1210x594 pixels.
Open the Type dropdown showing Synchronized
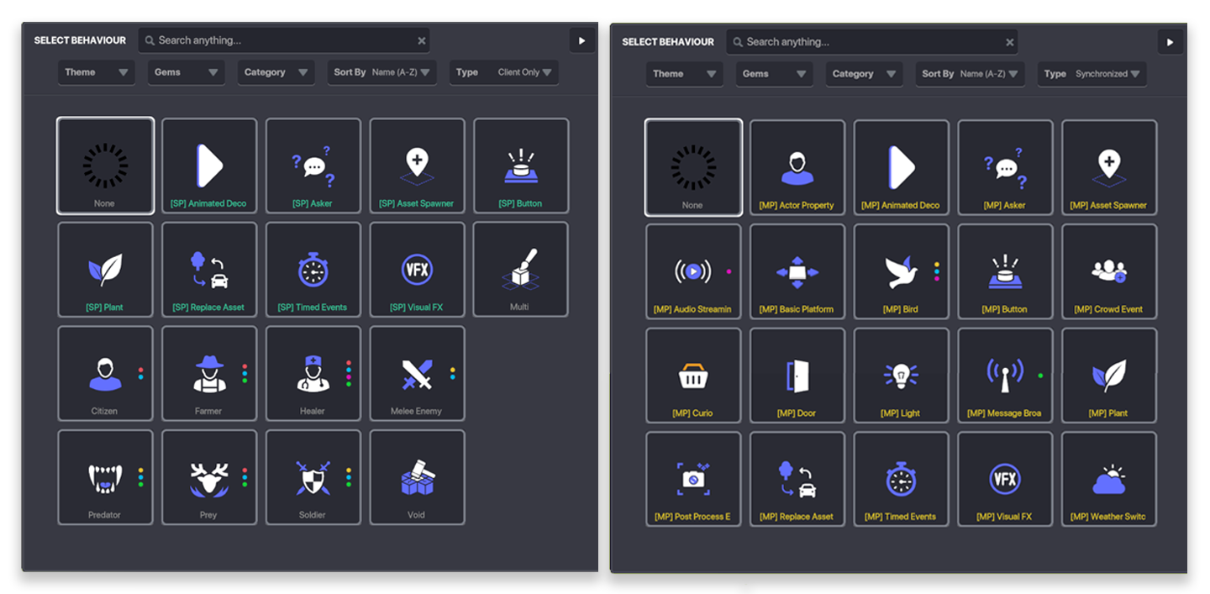click(1092, 74)
